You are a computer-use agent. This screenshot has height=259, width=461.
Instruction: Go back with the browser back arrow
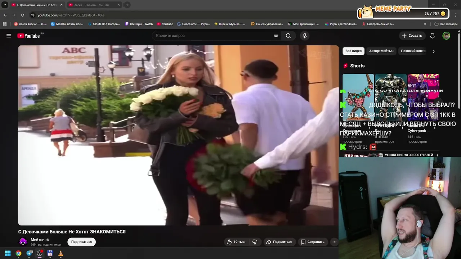(5, 15)
